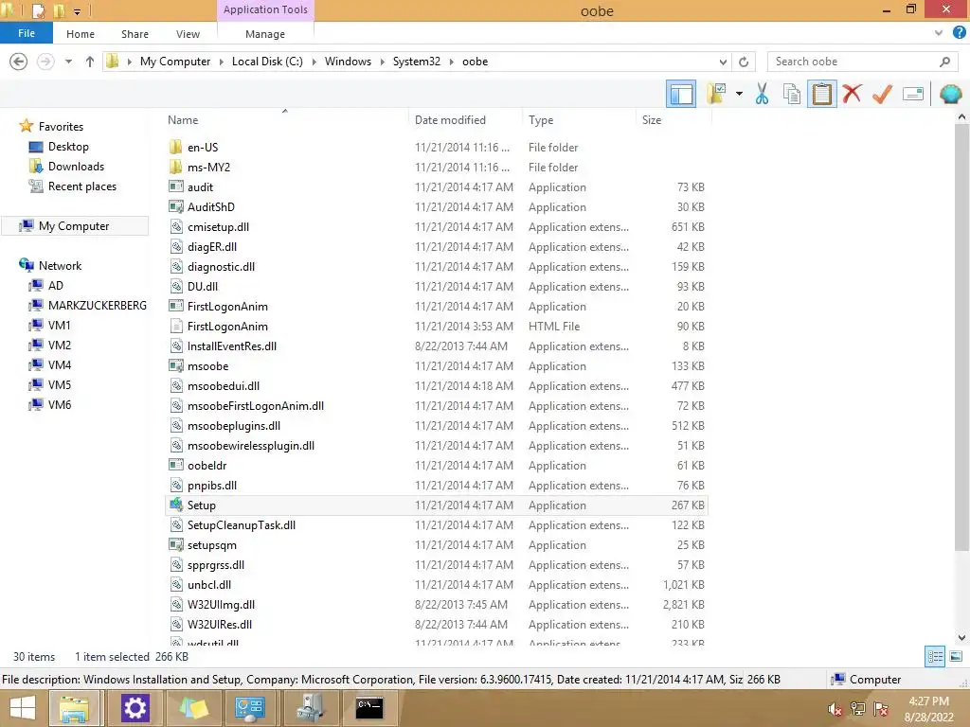Open the Recent locations dropdown arrow
Image resolution: width=970 pixels, height=727 pixels.
coord(68,62)
